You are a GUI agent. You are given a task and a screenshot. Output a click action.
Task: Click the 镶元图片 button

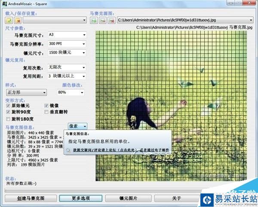click(x=128, y=198)
